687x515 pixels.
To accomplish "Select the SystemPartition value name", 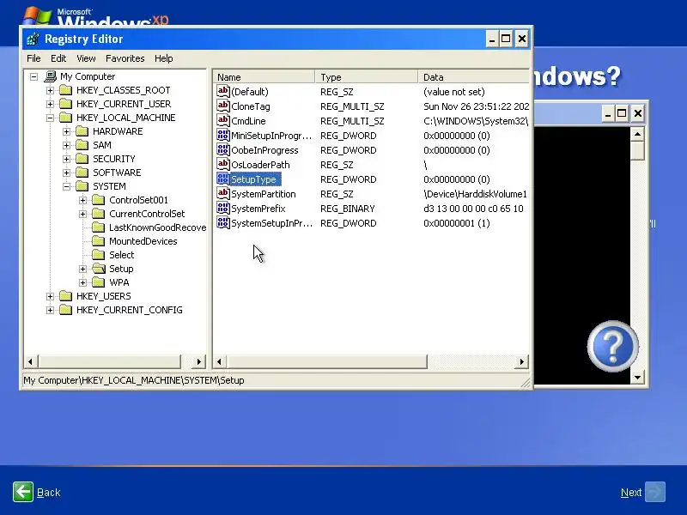I will click(x=264, y=194).
